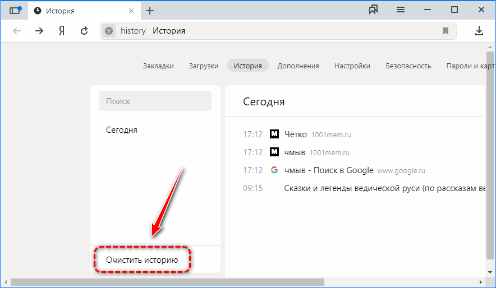Click the favicon of the Чётко entry
The image size is (496, 288).
coord(274,134)
